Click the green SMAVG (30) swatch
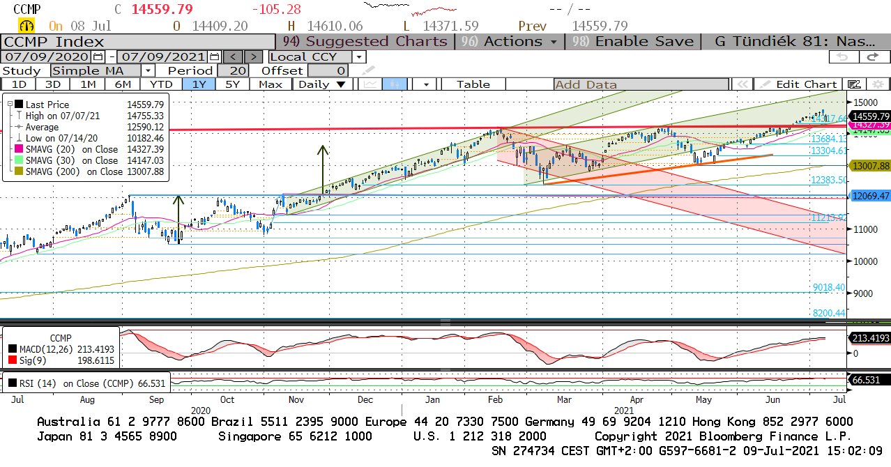This screenshot has height=467, width=891. tap(19, 160)
